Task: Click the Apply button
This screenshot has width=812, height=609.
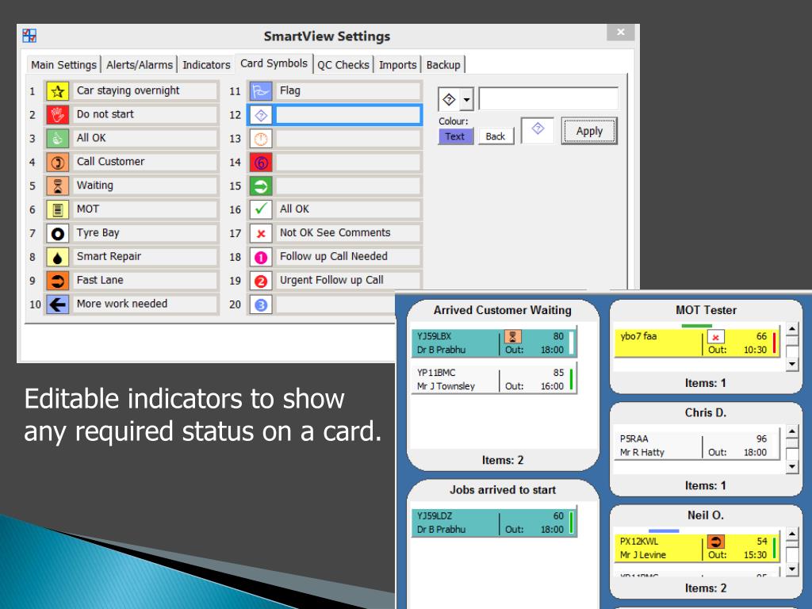Action: [x=589, y=131]
